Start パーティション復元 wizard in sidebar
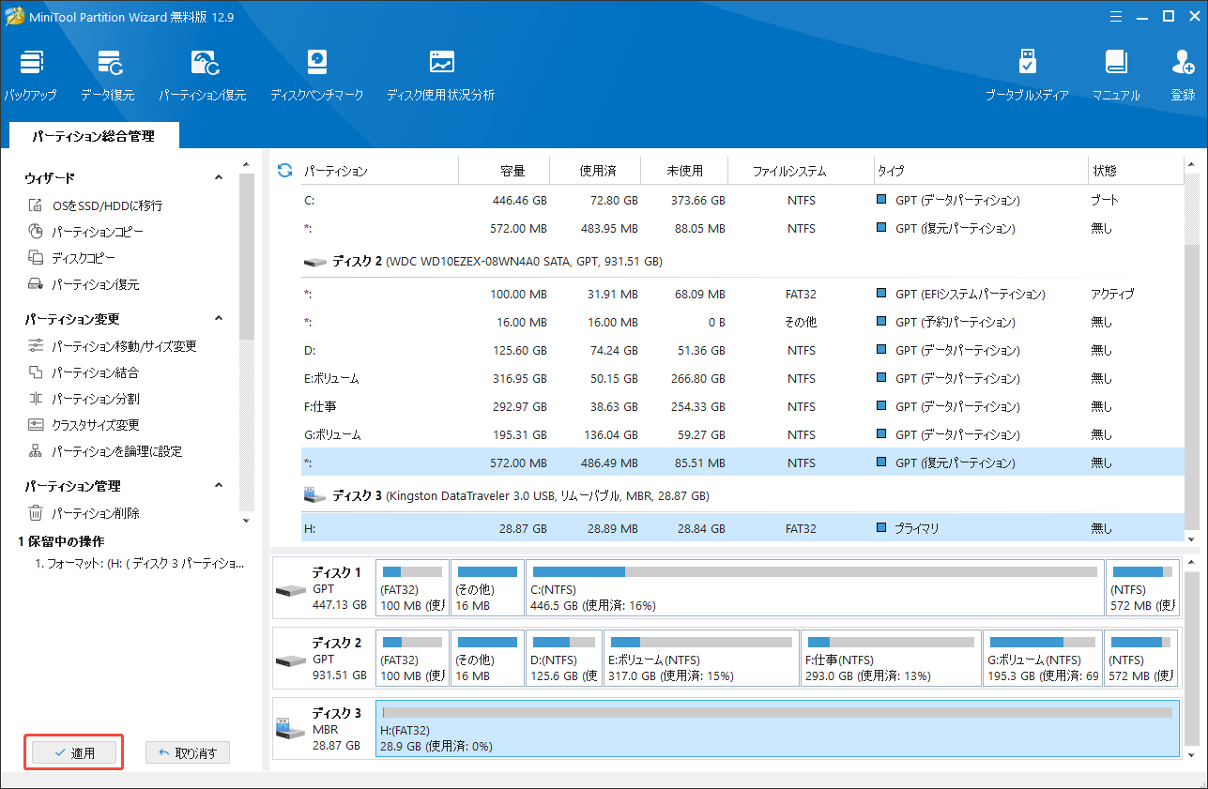Screen dimensions: 1208x789 (x=83, y=284)
